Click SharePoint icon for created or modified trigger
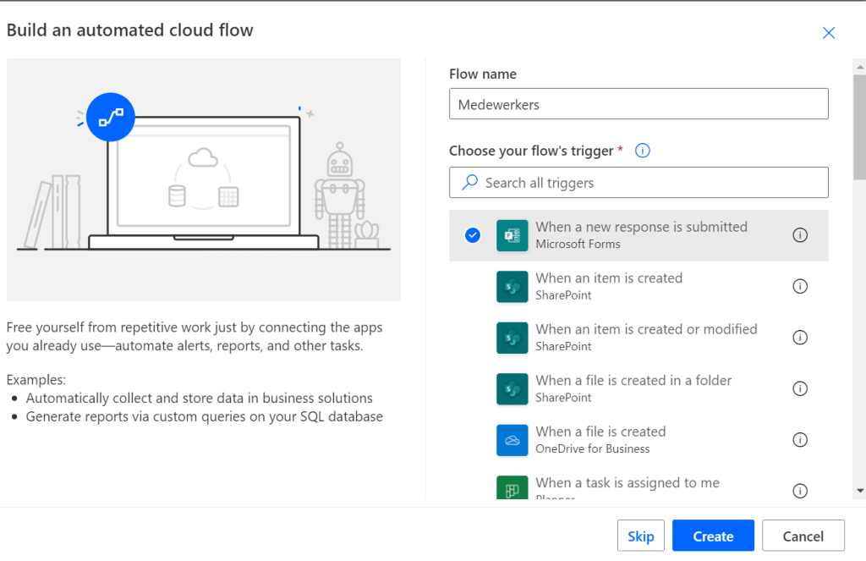Screen dimensions: 866x561 (x=512, y=338)
